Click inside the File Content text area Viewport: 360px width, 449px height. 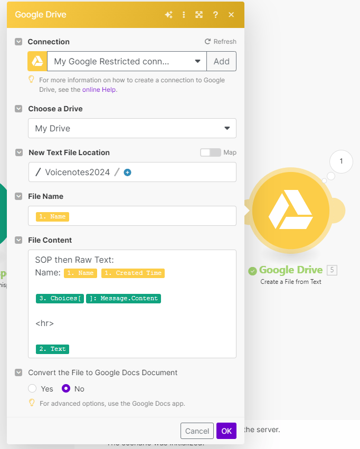tap(132, 304)
